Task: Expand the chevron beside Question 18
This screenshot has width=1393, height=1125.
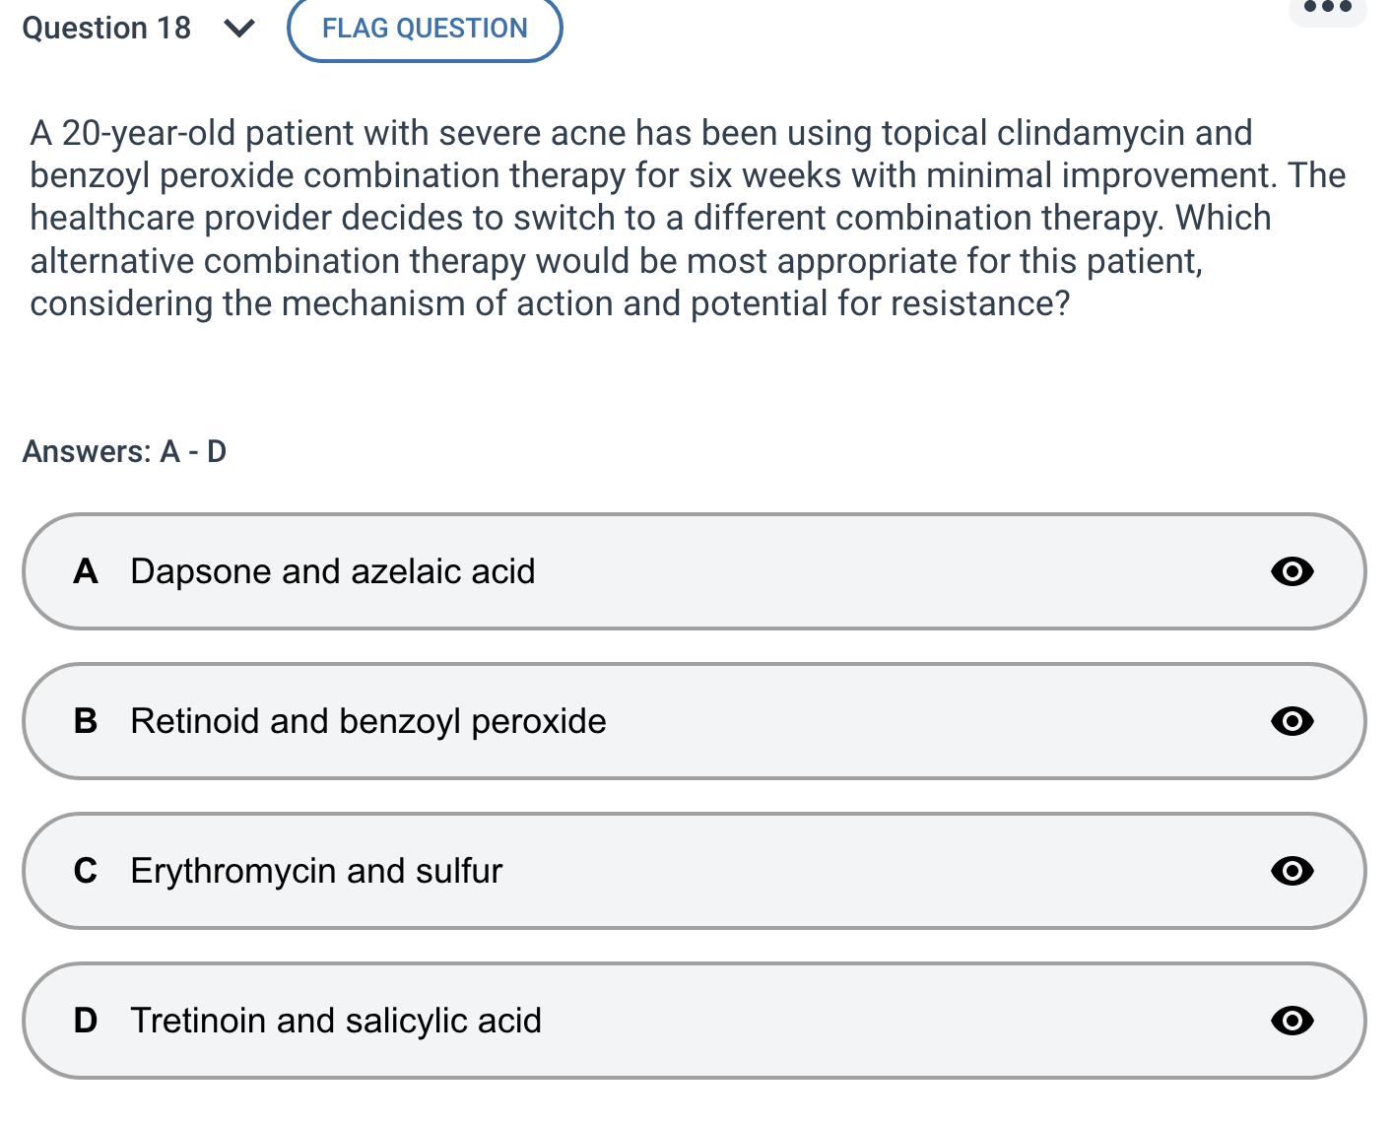Action: point(239,29)
